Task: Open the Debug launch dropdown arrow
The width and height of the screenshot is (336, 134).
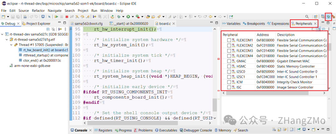Action: (x=123, y=17)
